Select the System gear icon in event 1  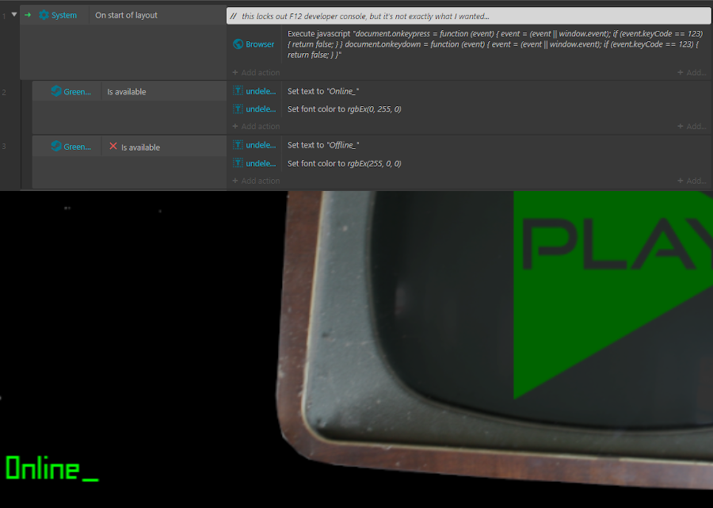(x=44, y=15)
